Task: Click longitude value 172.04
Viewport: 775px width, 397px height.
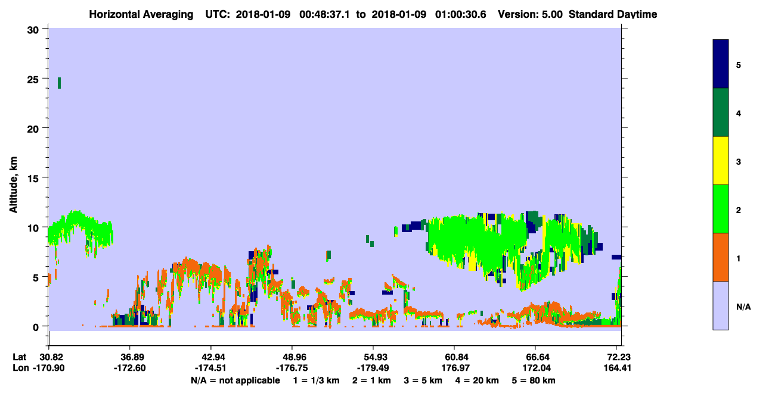Action: coord(535,368)
